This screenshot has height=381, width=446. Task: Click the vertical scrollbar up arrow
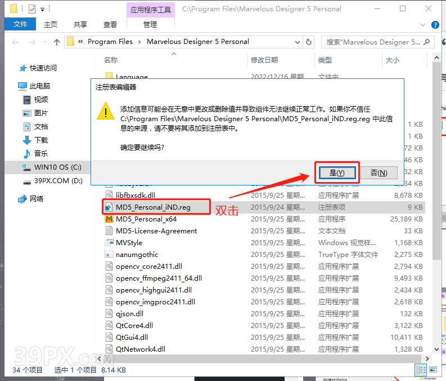[x=436, y=58]
